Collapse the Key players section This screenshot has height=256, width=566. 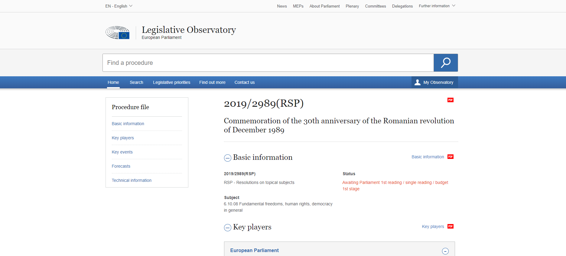coord(228,227)
